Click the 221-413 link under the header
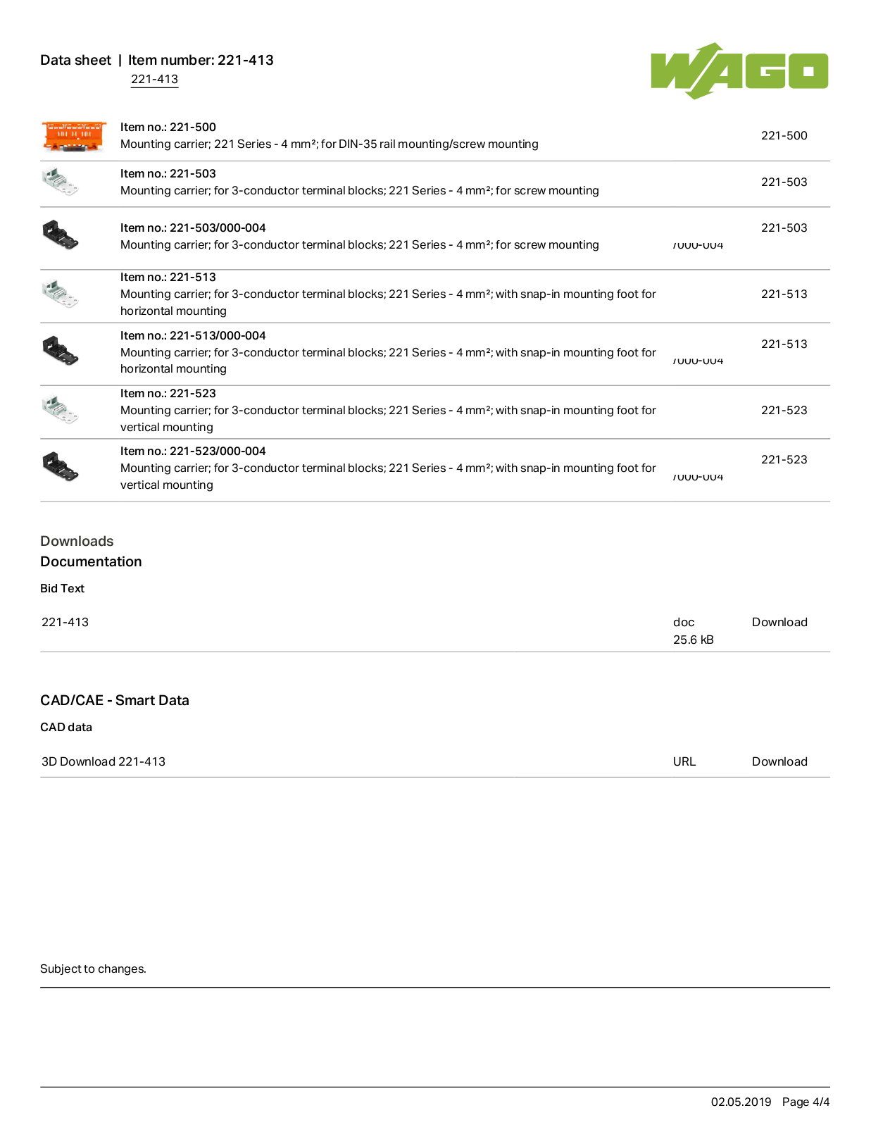Screen dimensions: 871x1127 coord(154,79)
